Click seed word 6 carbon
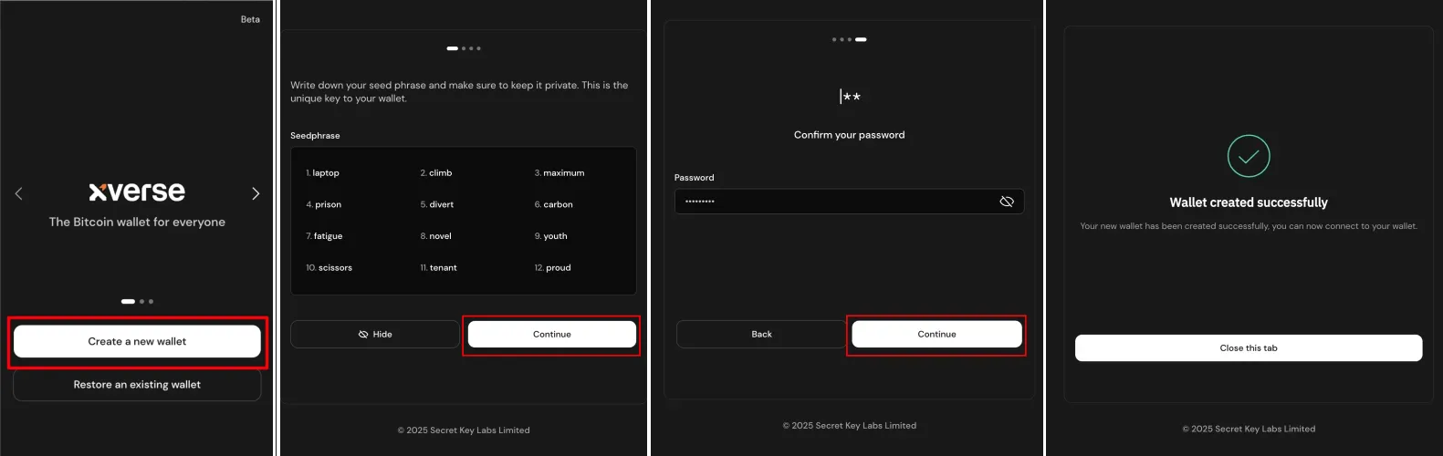Image resolution: width=1443 pixels, height=456 pixels. click(554, 205)
